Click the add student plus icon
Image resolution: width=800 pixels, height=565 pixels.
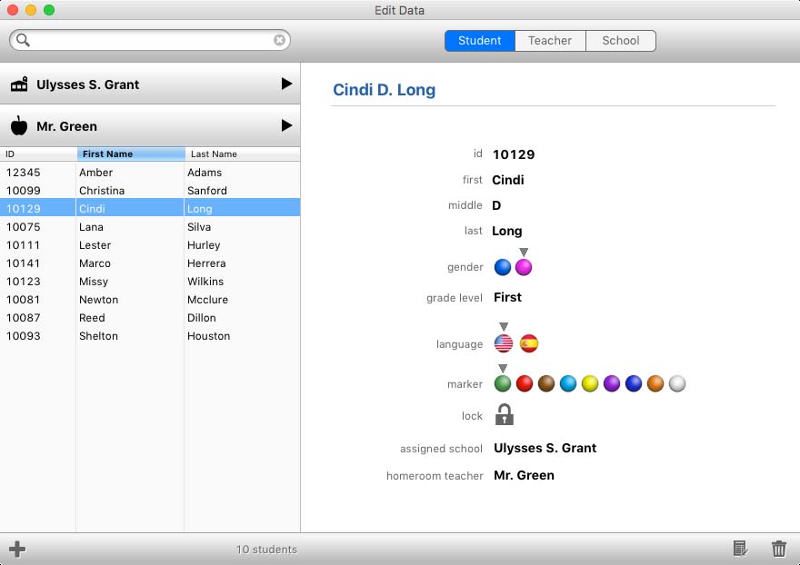[17, 550]
